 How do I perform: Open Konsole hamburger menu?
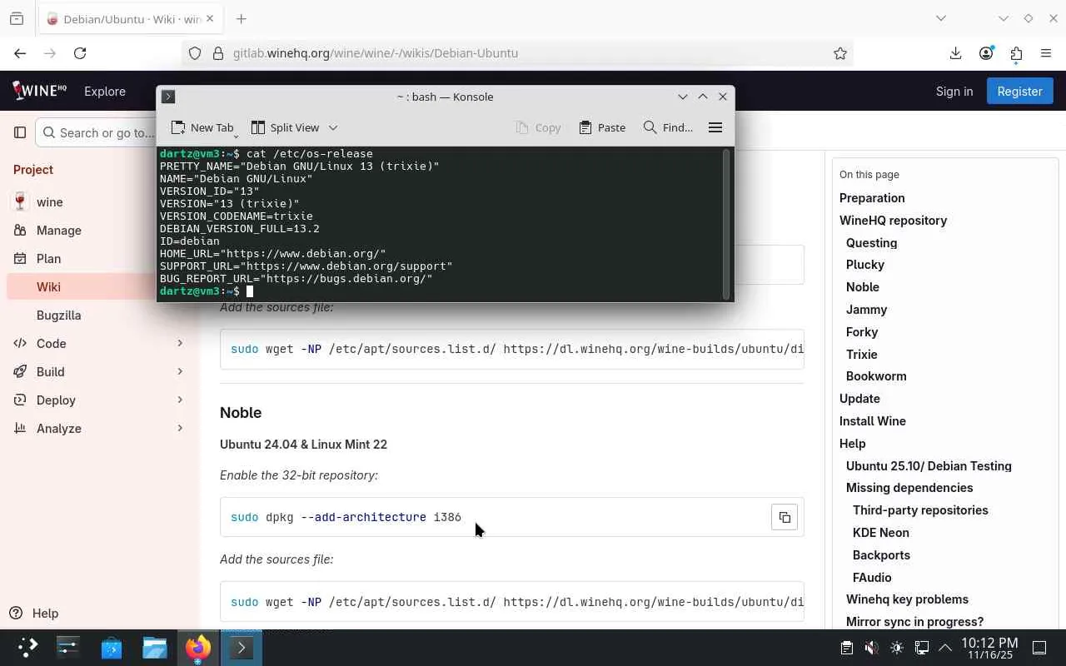(715, 127)
